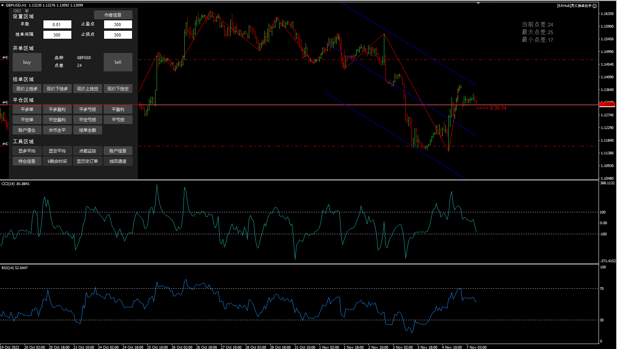This screenshot has height=349, width=617.
Task: Click the 账户清仓 account liquidate button
Action: [x=27, y=130]
